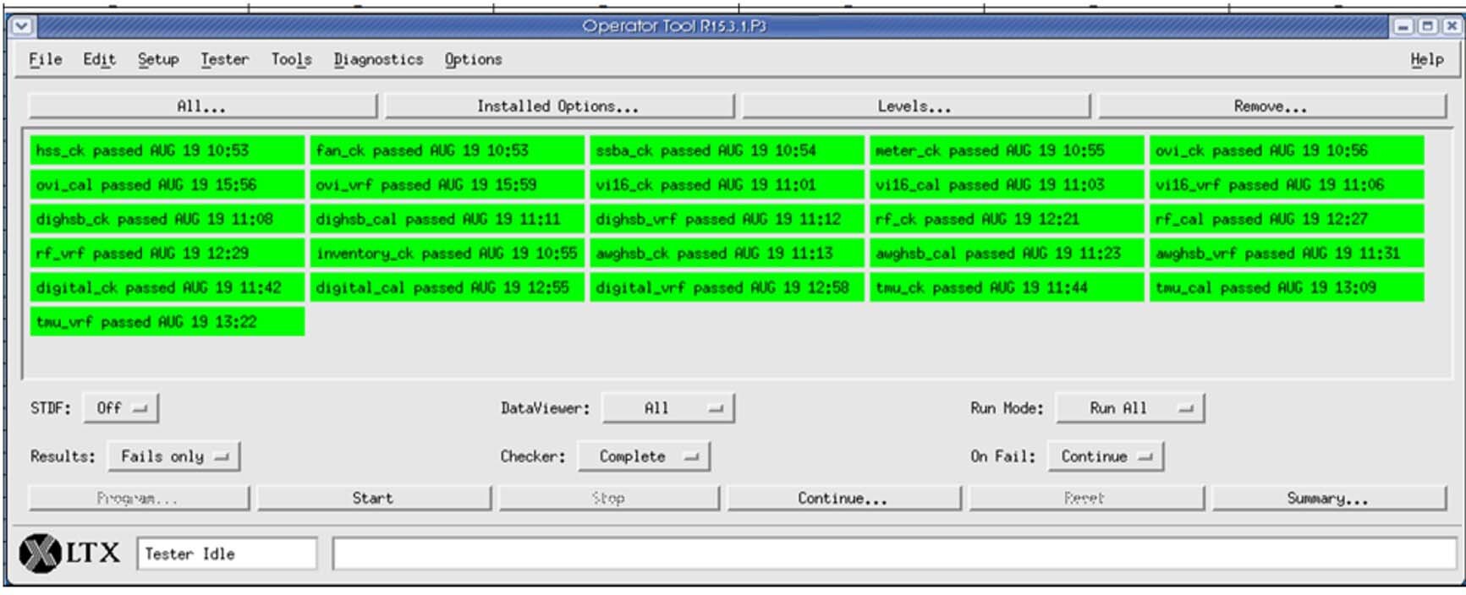Open the STDF Off dropdown
This screenshot has width=1466, height=595.
(120, 408)
